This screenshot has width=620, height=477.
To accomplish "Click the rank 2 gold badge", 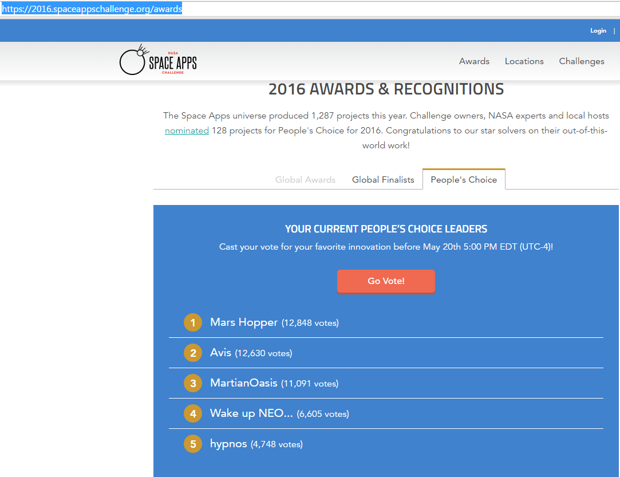I will pyautogui.click(x=193, y=353).
